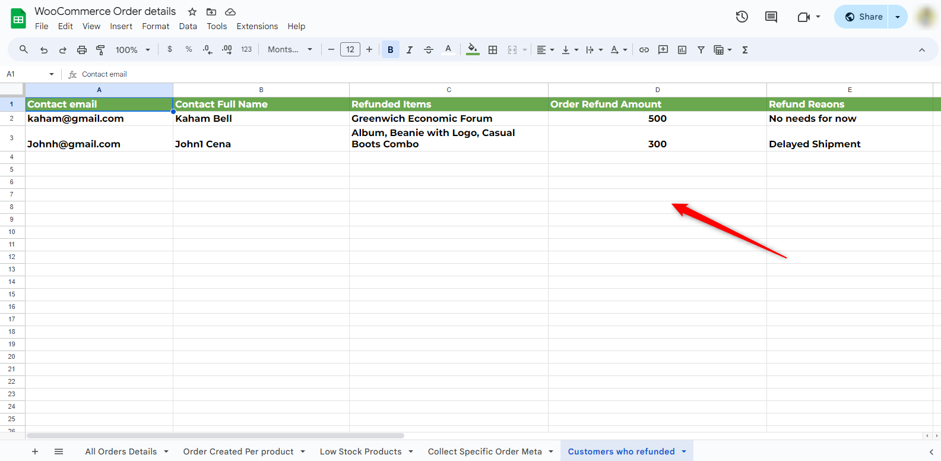Click the move to folder icon
Image resolution: width=941 pixels, height=461 pixels.
point(211,12)
